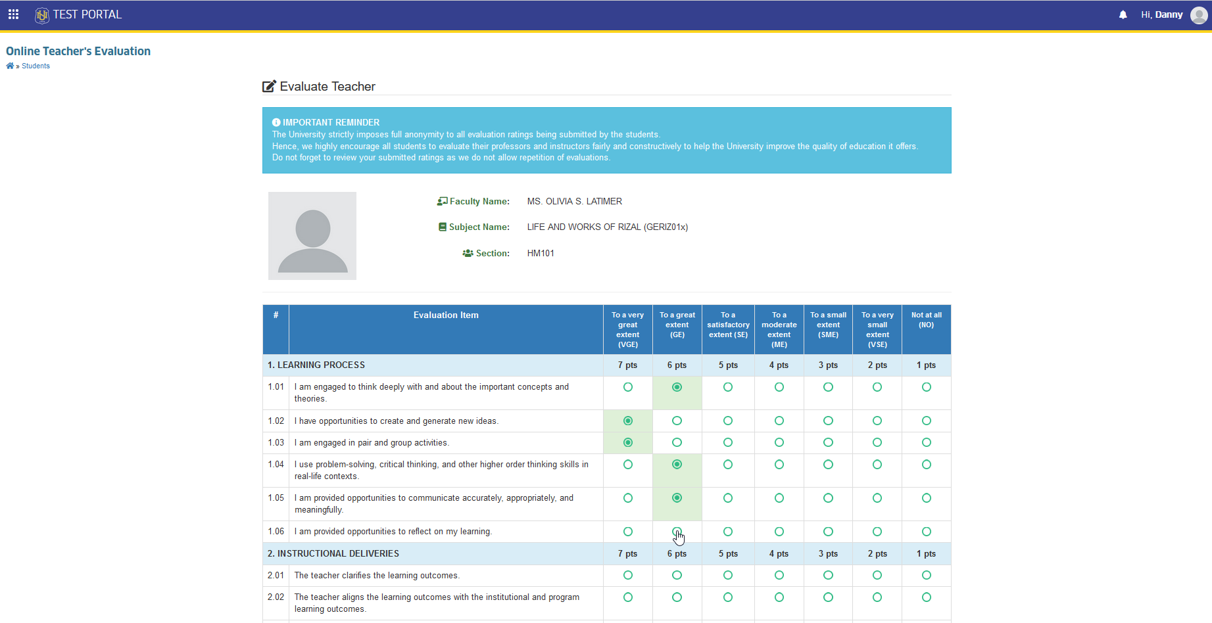Select VGE rating for item 1.06

coord(628,532)
